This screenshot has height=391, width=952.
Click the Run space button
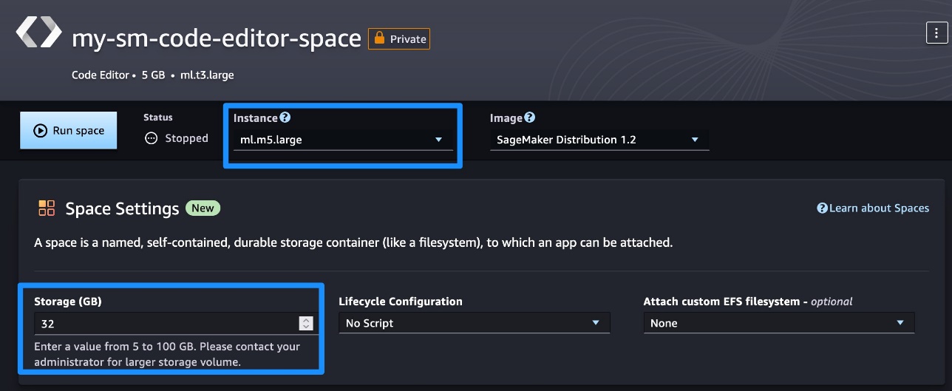coord(68,131)
